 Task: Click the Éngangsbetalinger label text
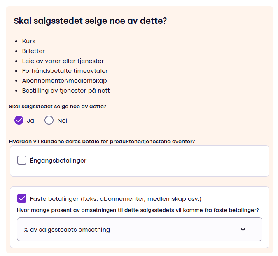(58, 161)
